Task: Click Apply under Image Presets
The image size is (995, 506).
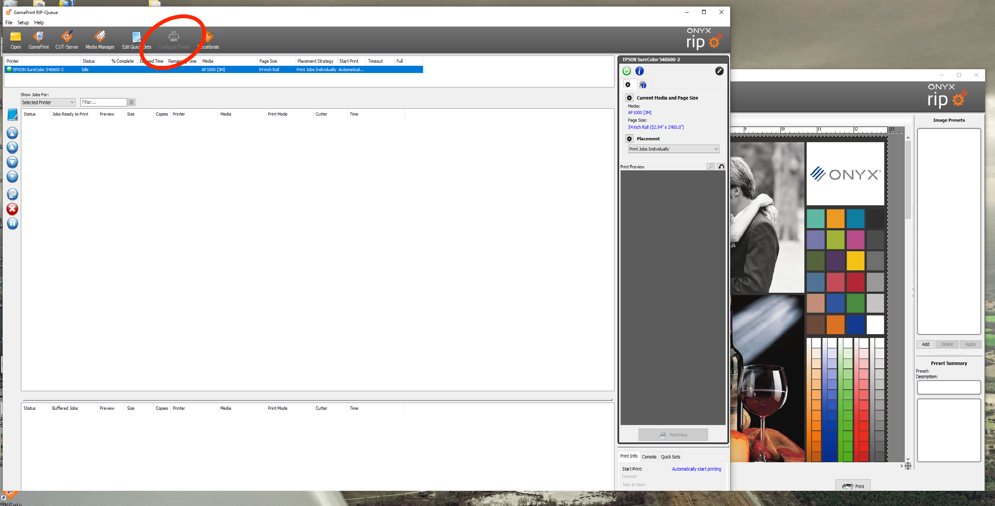Action: pos(970,344)
